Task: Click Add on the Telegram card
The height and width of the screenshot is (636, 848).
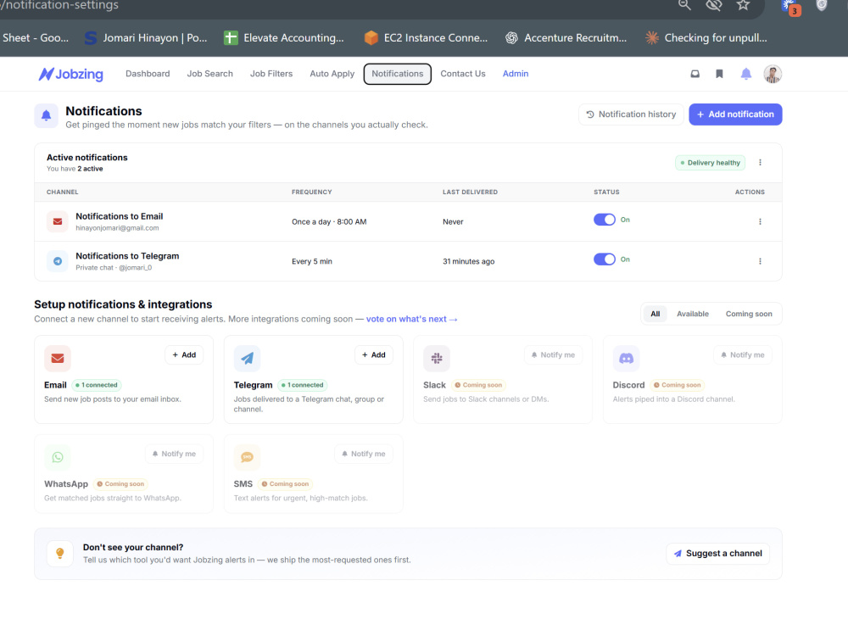Action: pyautogui.click(x=374, y=354)
